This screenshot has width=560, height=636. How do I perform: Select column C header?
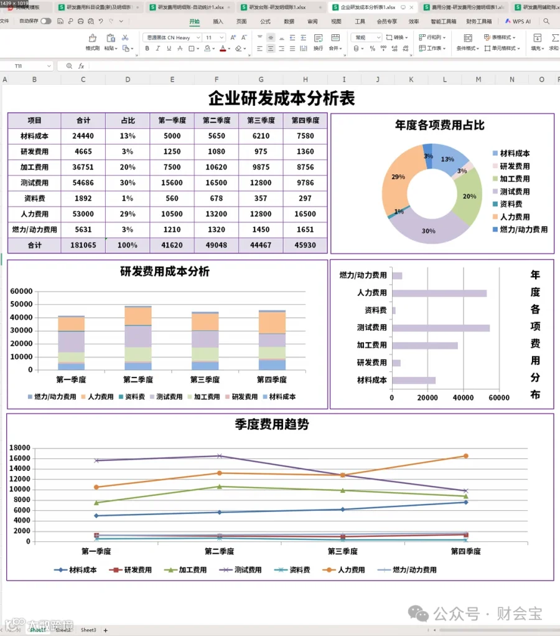(83, 80)
